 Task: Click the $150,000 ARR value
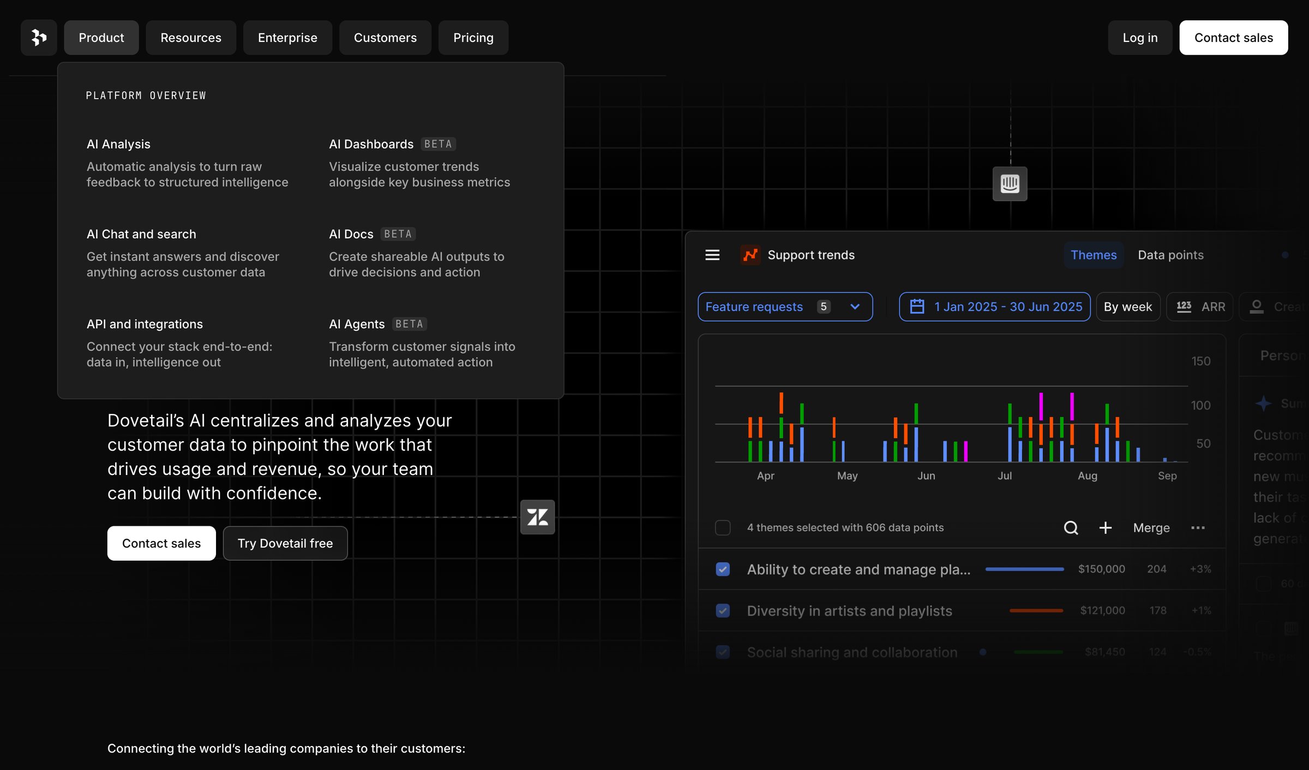1102,569
